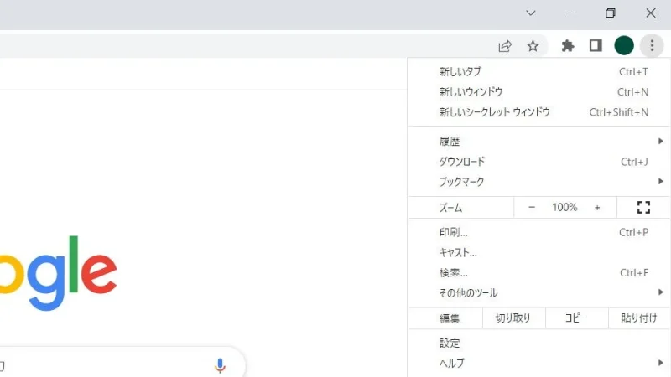Viewport: 671px width, 377px height.
Task: Select 新しいタブ menu item
Action: [537, 72]
